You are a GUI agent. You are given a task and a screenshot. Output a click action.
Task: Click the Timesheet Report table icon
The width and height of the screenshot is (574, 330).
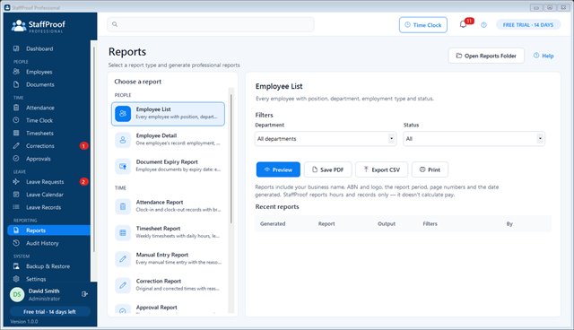pyautogui.click(x=123, y=232)
